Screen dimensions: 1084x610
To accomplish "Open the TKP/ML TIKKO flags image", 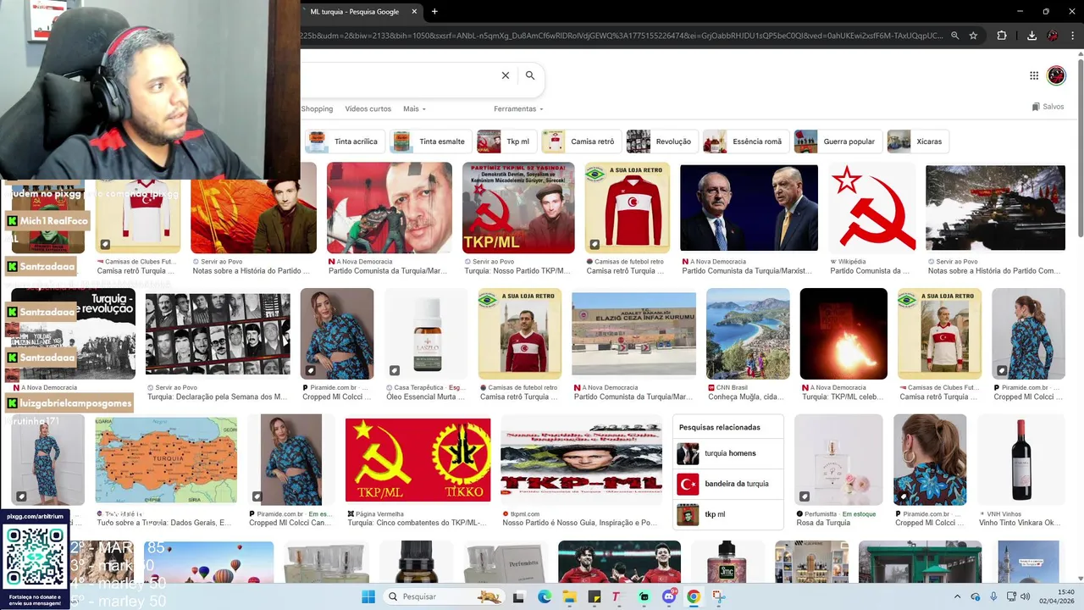I will pyautogui.click(x=418, y=460).
